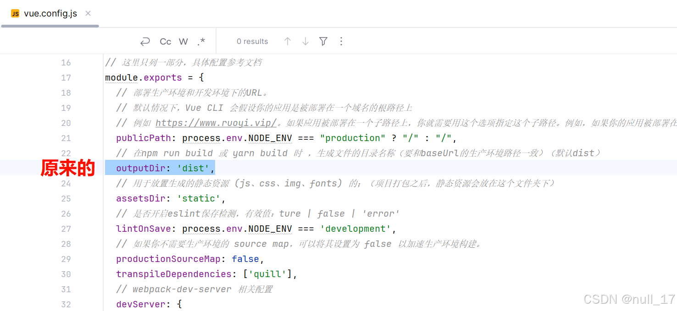Click line number 32 in the gutter
This screenshot has width=677, height=311.
66,304
